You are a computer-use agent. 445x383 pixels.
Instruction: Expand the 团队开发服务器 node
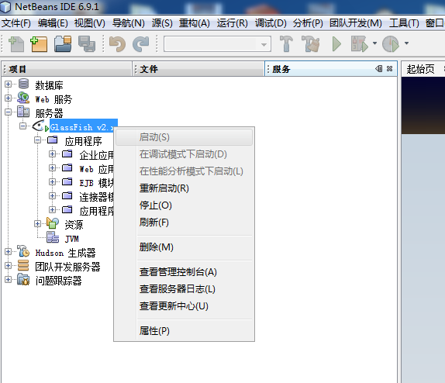pos(9,265)
